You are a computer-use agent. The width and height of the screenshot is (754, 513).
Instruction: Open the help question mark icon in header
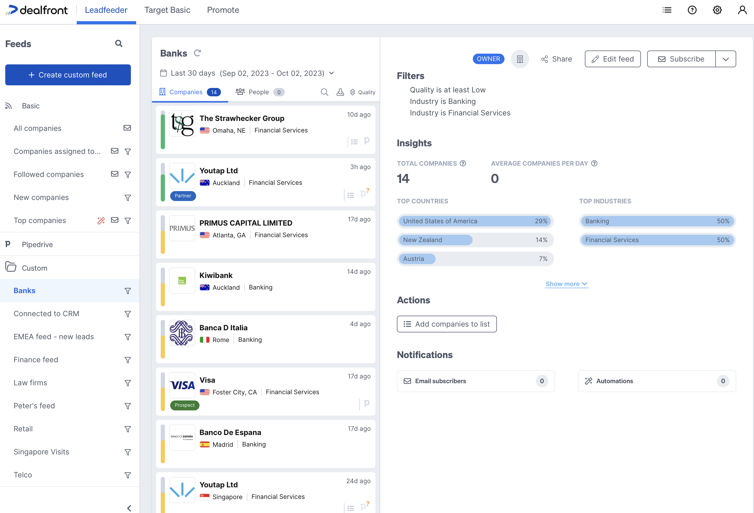point(692,10)
